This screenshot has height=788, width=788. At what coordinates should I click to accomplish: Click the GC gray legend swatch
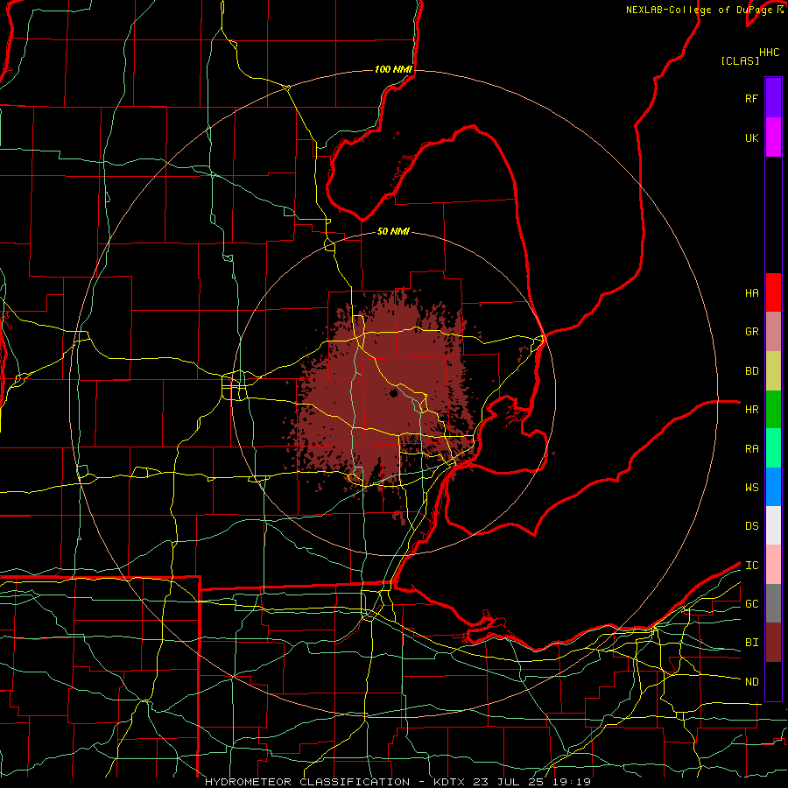click(x=773, y=603)
